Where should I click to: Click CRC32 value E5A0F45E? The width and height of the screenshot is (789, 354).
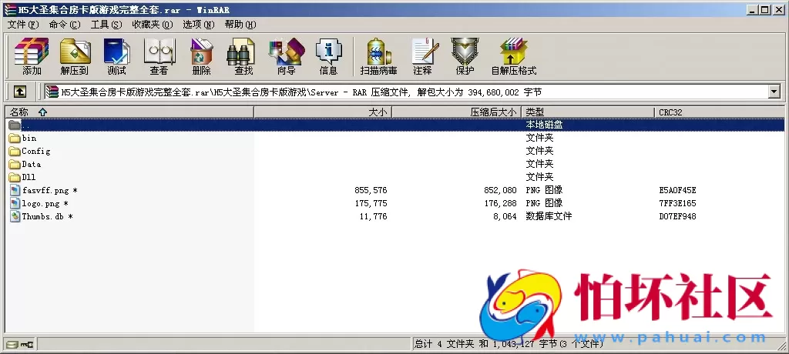(677, 191)
